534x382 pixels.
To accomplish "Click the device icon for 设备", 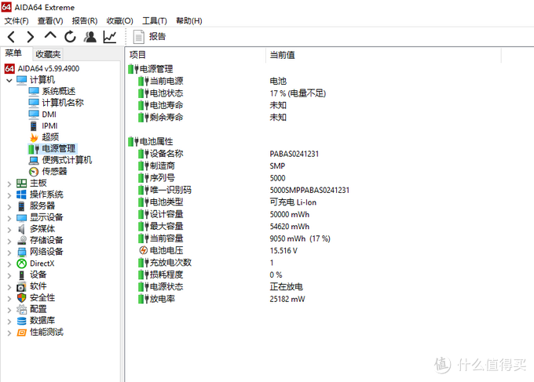I will coord(21,275).
